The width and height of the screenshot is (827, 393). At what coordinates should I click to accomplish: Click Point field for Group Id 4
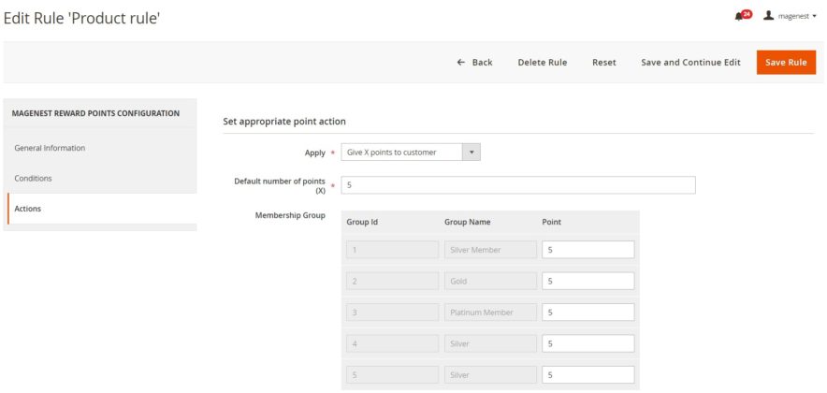(x=588, y=343)
